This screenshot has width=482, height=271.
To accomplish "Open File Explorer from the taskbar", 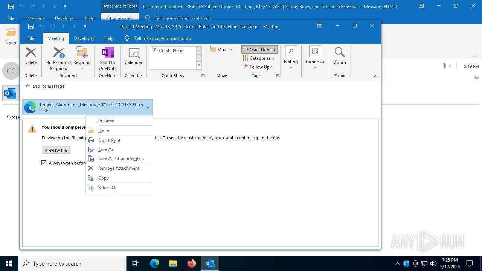I will click(173, 263).
